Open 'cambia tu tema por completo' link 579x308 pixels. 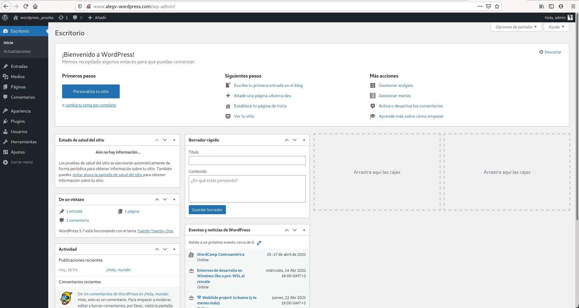click(90, 105)
